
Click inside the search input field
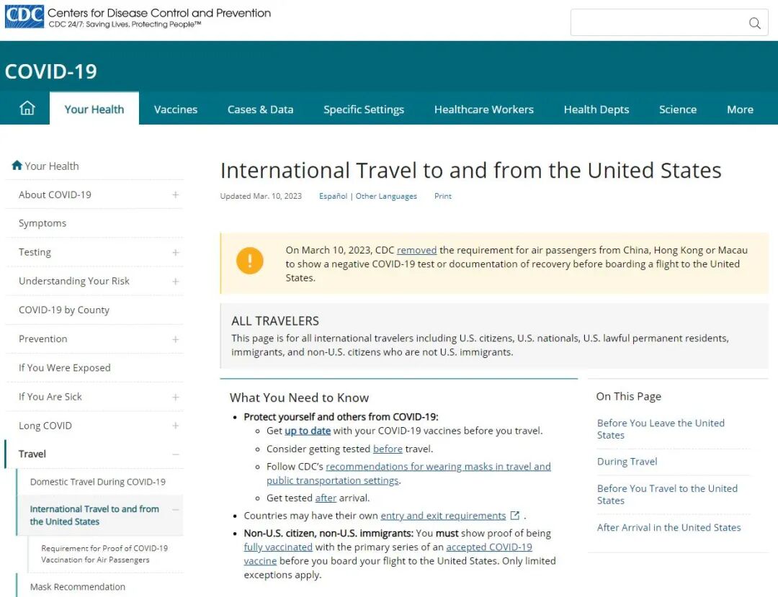tap(656, 23)
